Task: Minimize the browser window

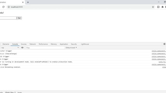Action: pos(158,2)
